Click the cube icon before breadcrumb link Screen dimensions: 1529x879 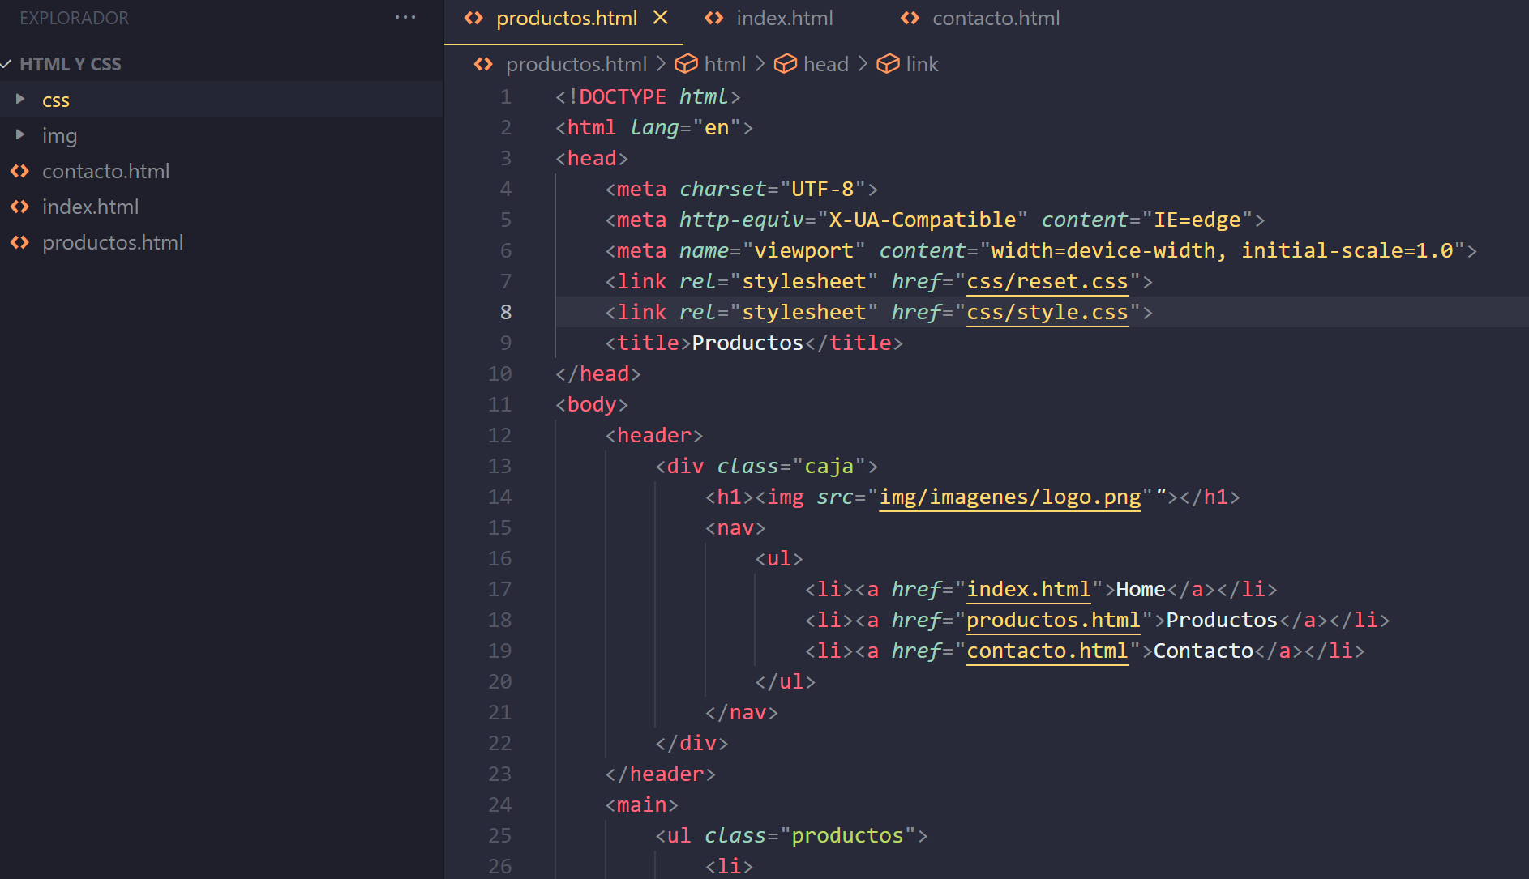coord(889,63)
